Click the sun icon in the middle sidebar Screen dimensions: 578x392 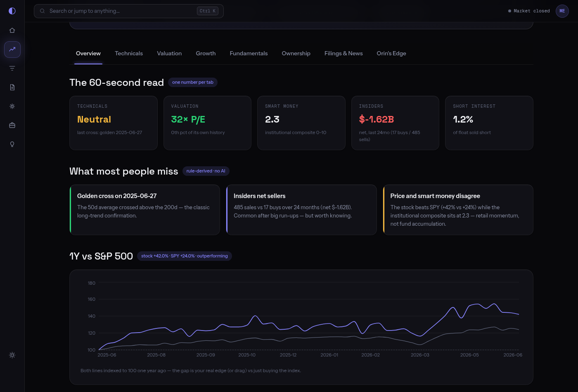(12, 106)
